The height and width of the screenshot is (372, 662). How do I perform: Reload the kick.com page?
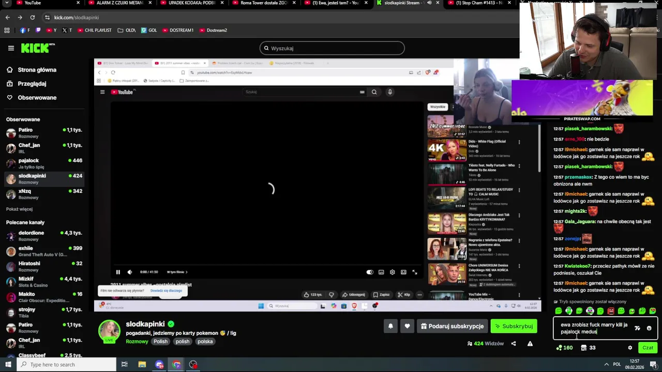click(x=32, y=18)
